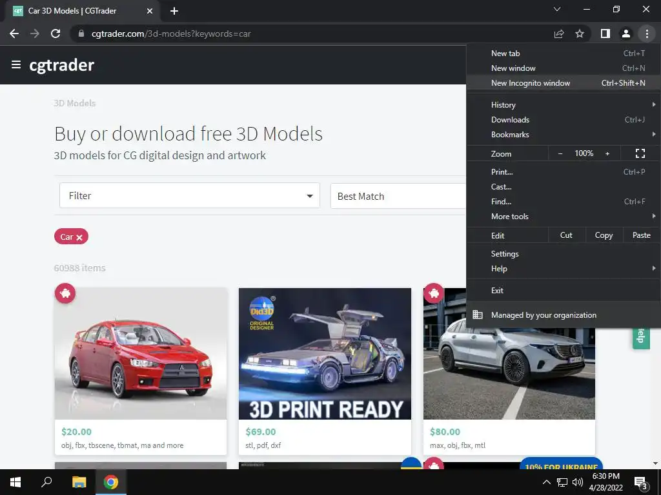Open the Best Match sort dropdown
The image size is (661, 495).
point(398,196)
